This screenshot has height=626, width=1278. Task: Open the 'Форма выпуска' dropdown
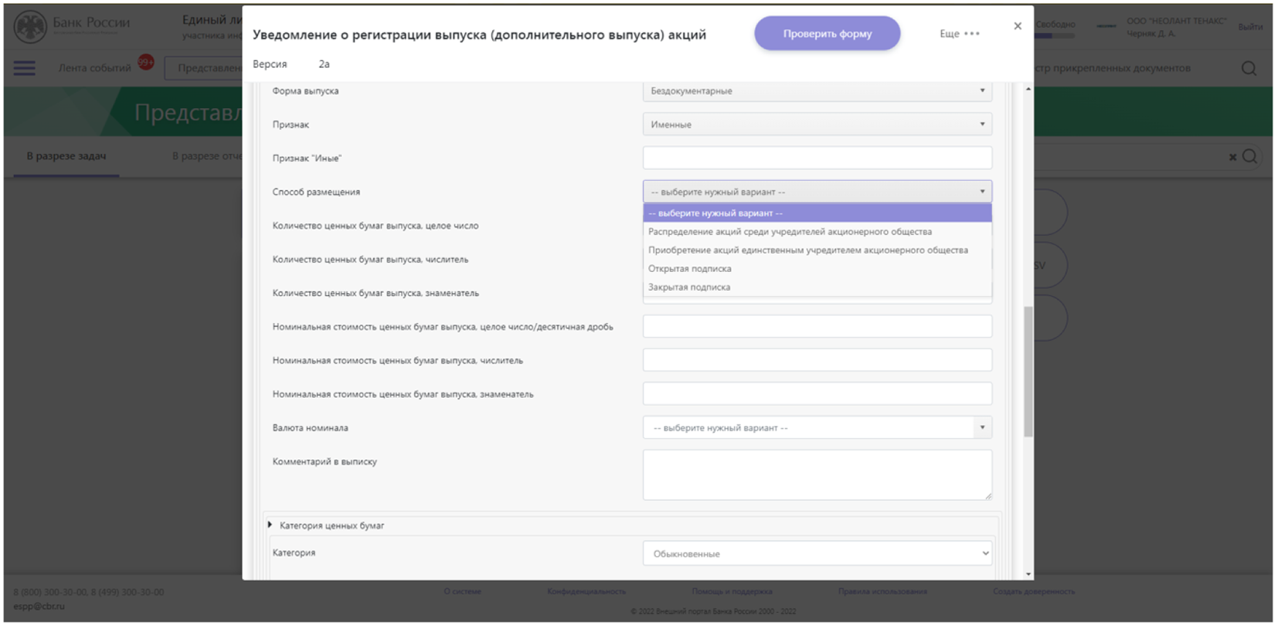pyautogui.click(x=817, y=91)
